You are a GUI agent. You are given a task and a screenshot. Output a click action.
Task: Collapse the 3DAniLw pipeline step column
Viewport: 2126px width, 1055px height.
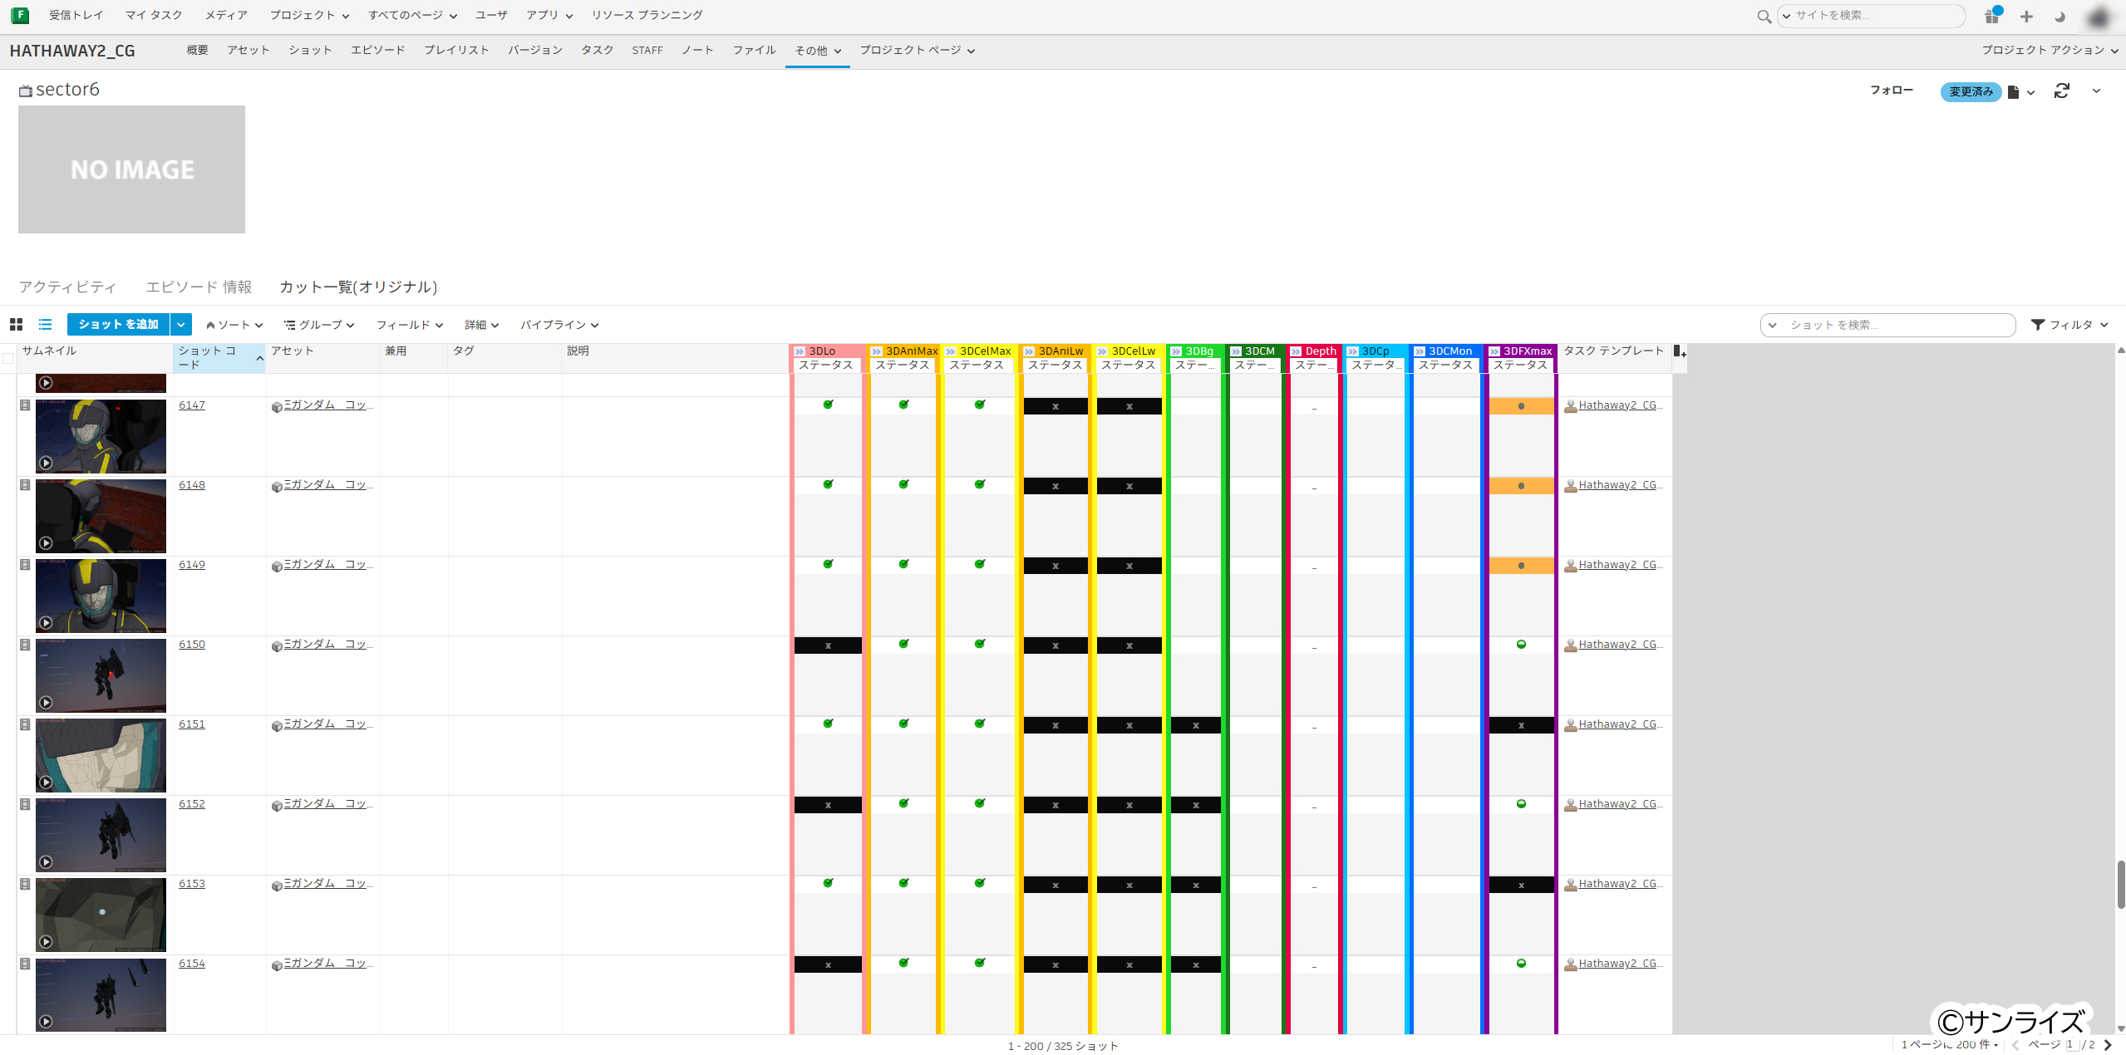point(1029,351)
